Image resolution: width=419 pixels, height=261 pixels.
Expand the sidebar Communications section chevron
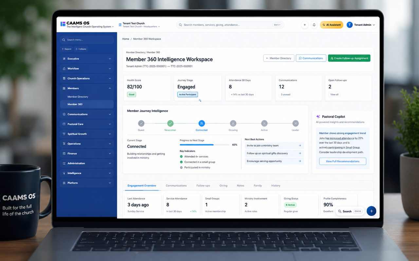[x=110, y=114]
